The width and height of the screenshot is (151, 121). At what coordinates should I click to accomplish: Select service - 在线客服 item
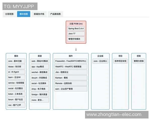pos(16,83)
